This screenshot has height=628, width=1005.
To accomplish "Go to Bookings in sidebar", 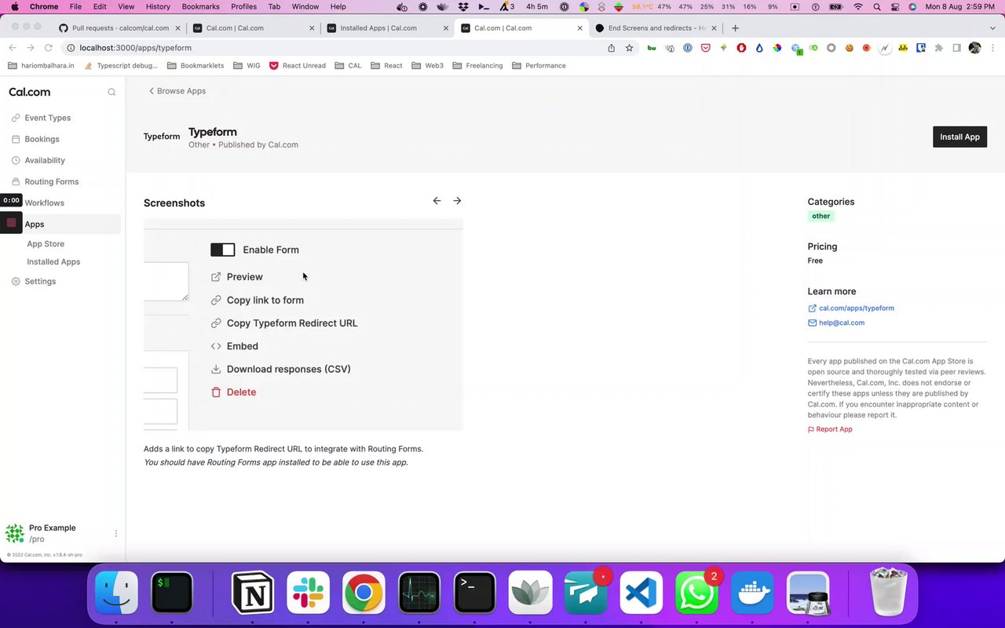I will [x=35, y=139].
